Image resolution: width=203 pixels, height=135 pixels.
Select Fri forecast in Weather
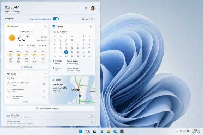tap(35, 57)
